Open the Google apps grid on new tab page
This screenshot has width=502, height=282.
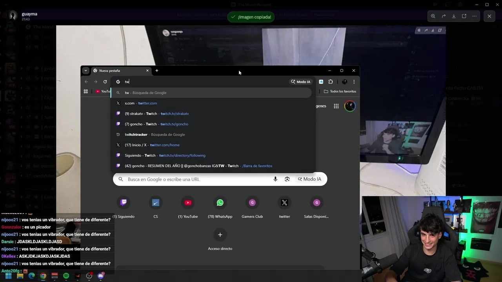(336, 106)
